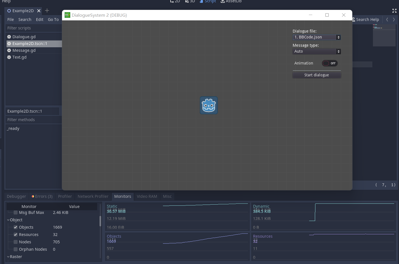This screenshot has width=399, height=264.
Task: Close the Example2D scene tab
Action: point(39,11)
